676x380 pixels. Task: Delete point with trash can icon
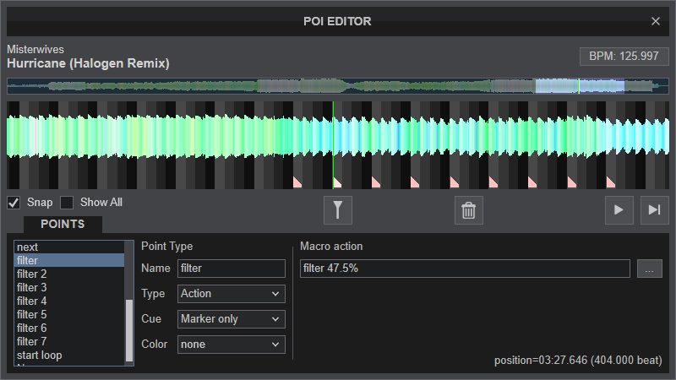coord(469,210)
